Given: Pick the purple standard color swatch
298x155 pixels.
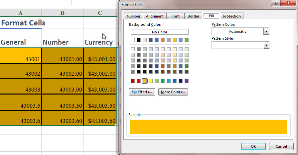Looking at the screenshot, I should [x=187, y=81].
